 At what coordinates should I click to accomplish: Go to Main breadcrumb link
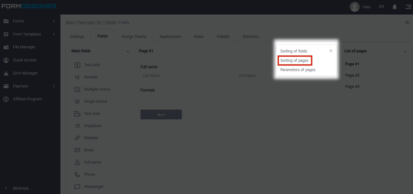pyautogui.click(x=70, y=22)
